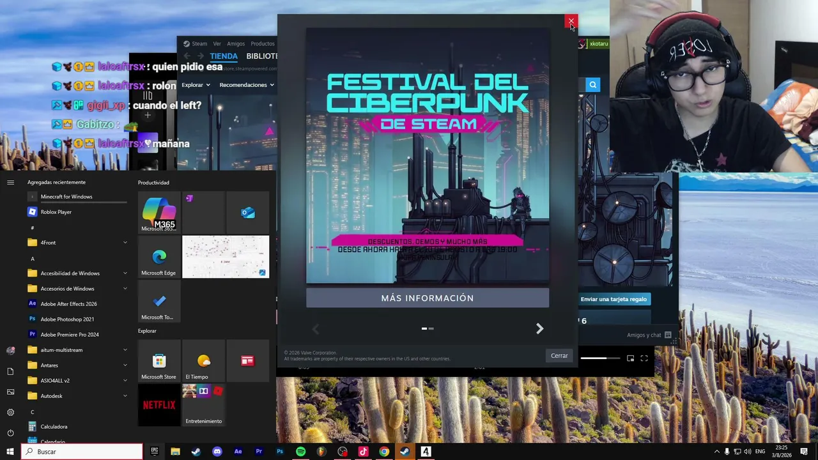The height and width of the screenshot is (460, 818).
Task: Close the Steam announcement popup
Action: pos(571,22)
